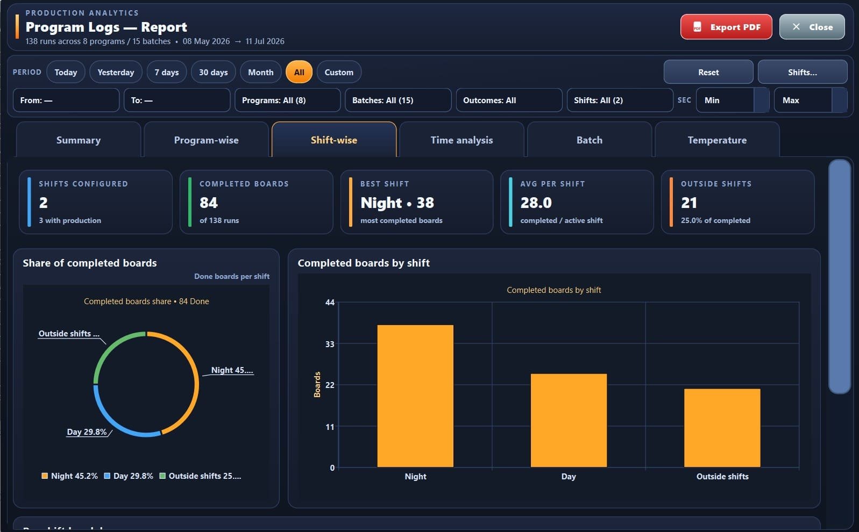The height and width of the screenshot is (532, 859).
Task: Toggle Outside shifts green legend swatch
Action: pos(162,476)
